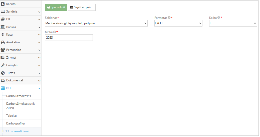
Task: Click the Sandėlis arrows icon
Action: [x=3, y=12]
